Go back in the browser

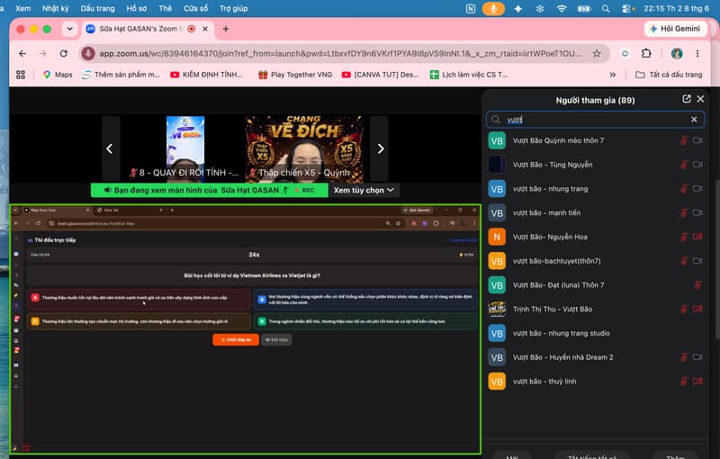pyautogui.click(x=22, y=54)
